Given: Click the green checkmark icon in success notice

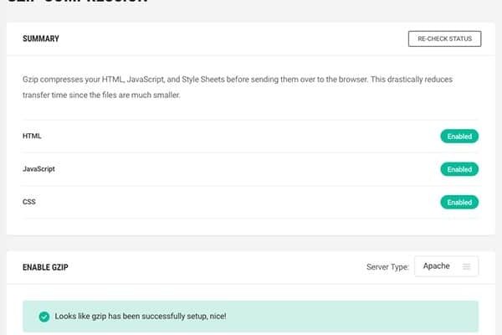Looking at the screenshot, I should (x=44, y=317).
